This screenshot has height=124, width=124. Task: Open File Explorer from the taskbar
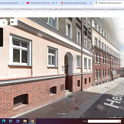point(25,121)
